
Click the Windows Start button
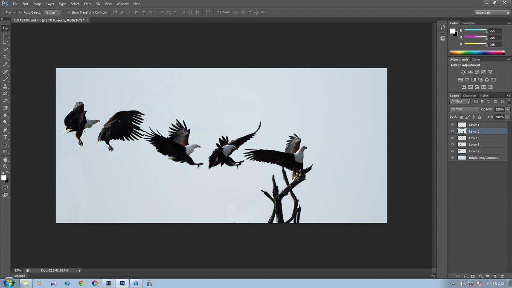[x=9, y=282]
